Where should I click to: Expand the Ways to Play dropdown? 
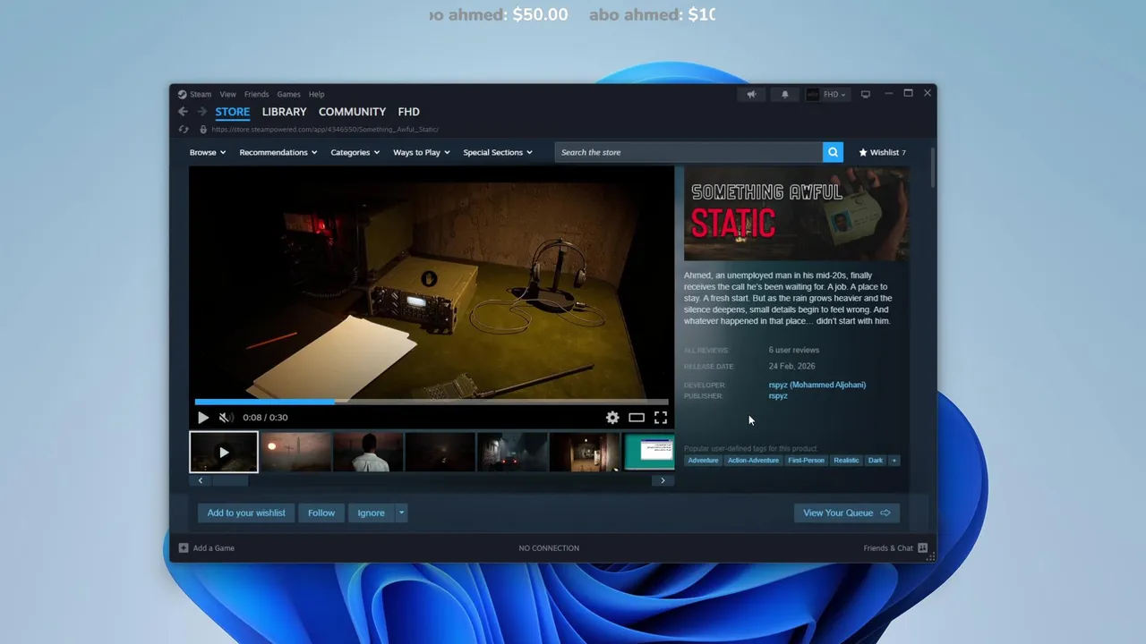pos(421,152)
